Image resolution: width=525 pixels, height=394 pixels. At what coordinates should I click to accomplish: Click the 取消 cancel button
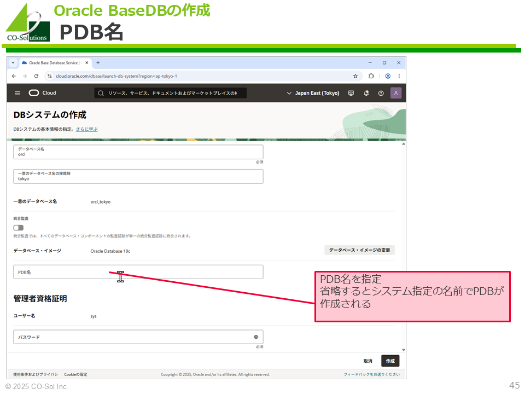pos(368,361)
